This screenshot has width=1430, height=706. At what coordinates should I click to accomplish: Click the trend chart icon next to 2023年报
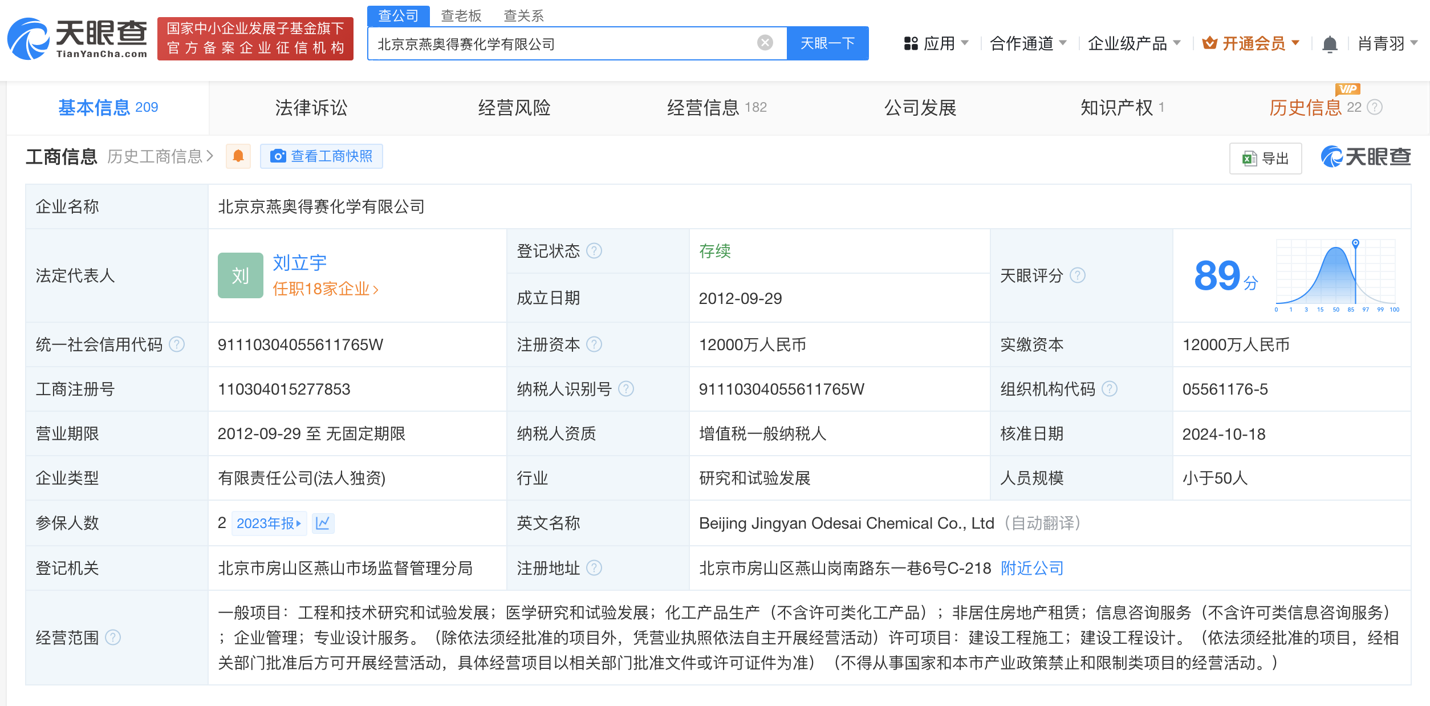tap(323, 523)
